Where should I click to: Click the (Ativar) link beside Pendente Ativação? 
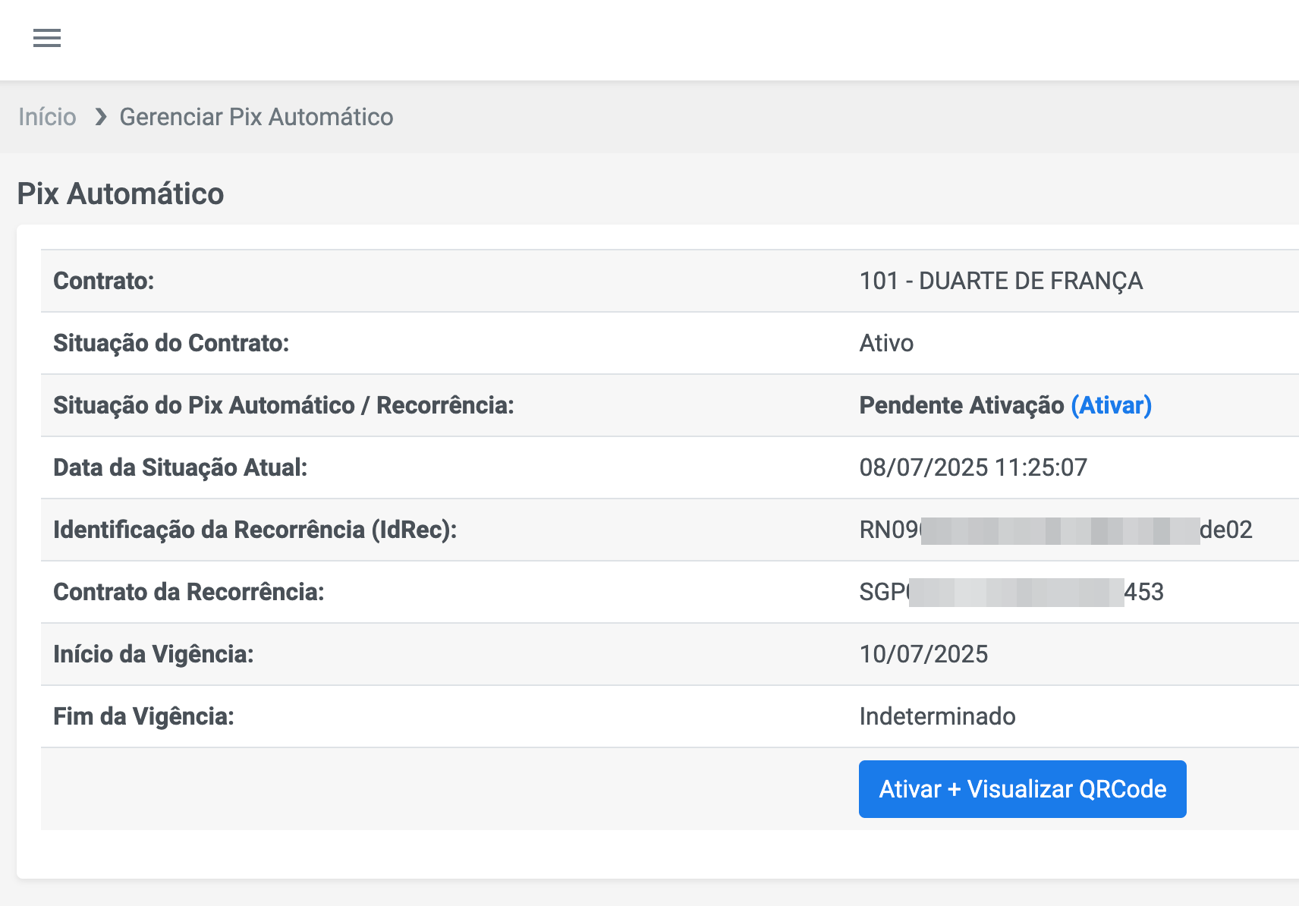[1111, 405]
